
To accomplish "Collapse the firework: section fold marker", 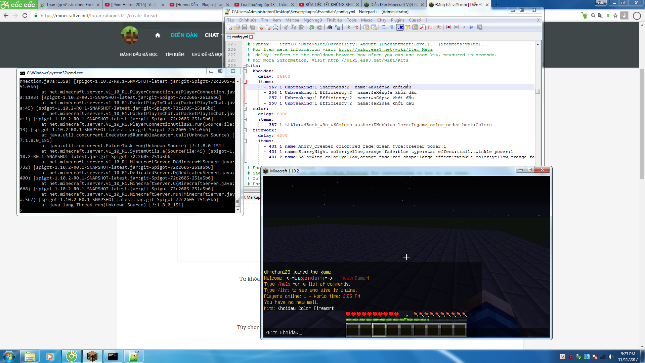I will pyautogui.click(x=245, y=130).
